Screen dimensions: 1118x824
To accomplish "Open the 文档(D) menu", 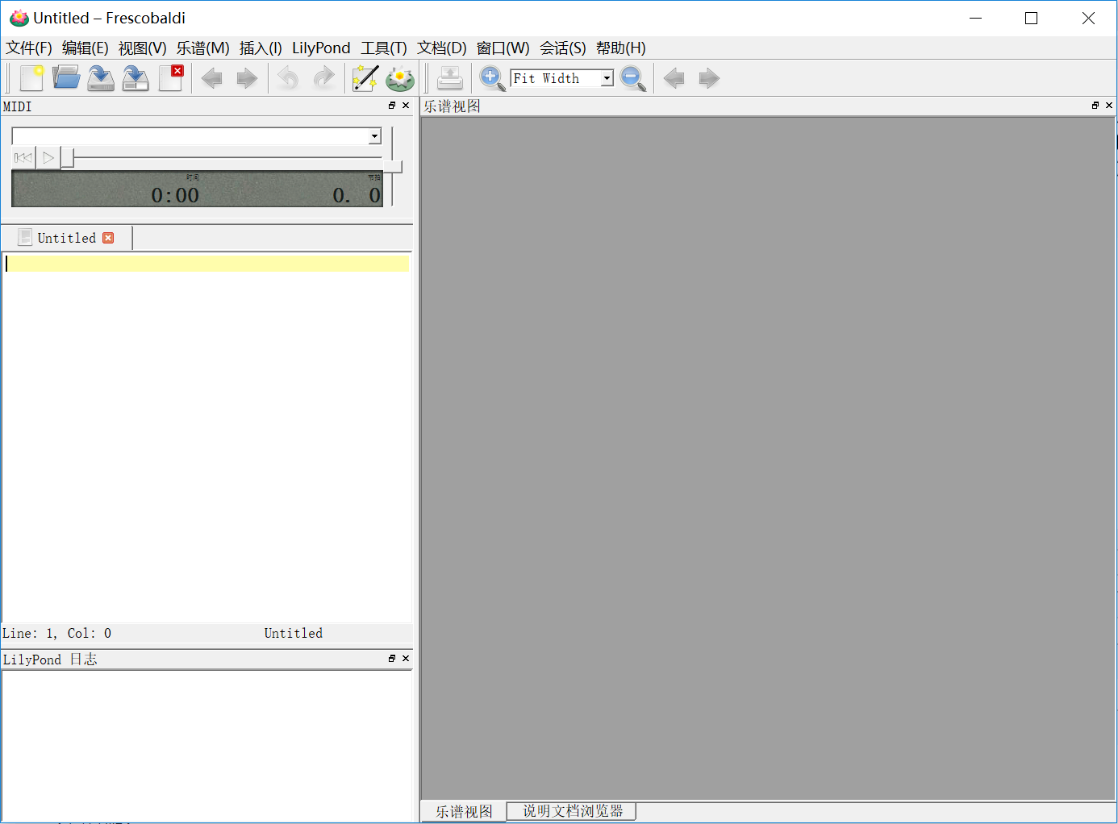I will pos(442,48).
